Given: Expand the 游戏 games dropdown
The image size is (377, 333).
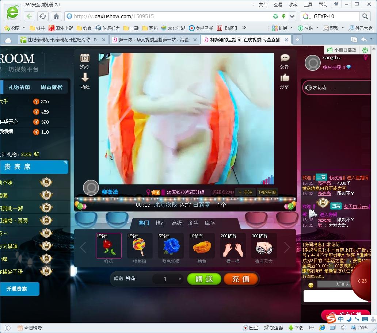Looking at the screenshot, I should coord(343,28).
